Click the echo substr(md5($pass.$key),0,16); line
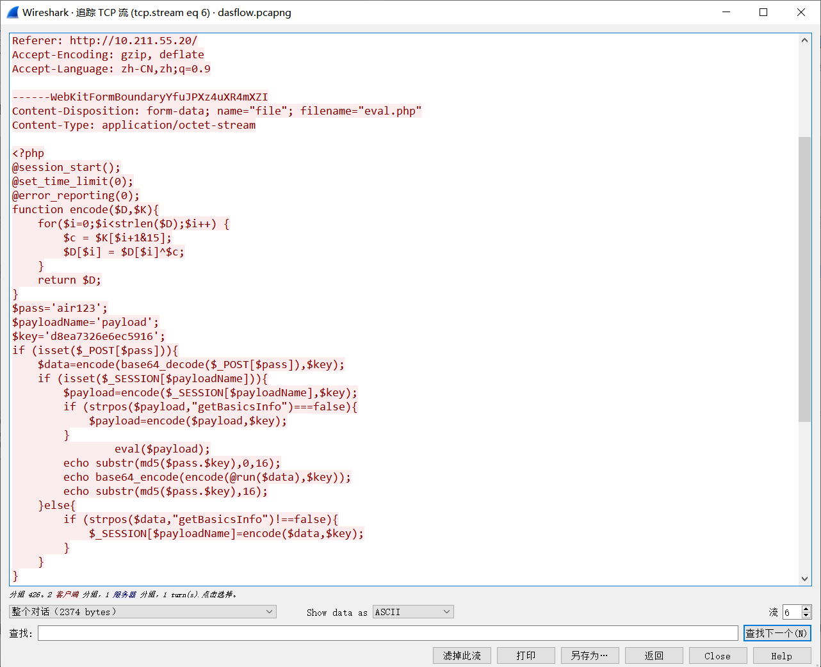Image resolution: width=821 pixels, height=667 pixels. (172, 463)
